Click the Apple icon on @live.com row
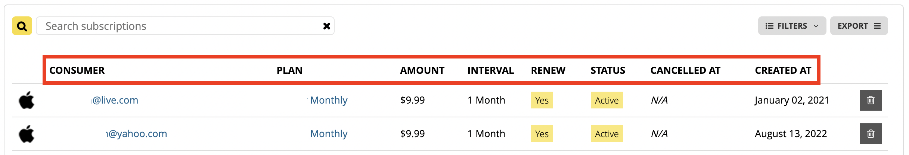This screenshot has height=155, width=909. (x=27, y=100)
